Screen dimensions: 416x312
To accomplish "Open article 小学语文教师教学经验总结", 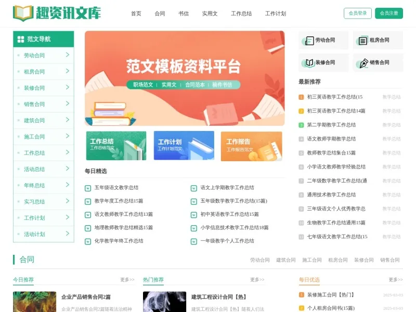I will coord(336,167).
